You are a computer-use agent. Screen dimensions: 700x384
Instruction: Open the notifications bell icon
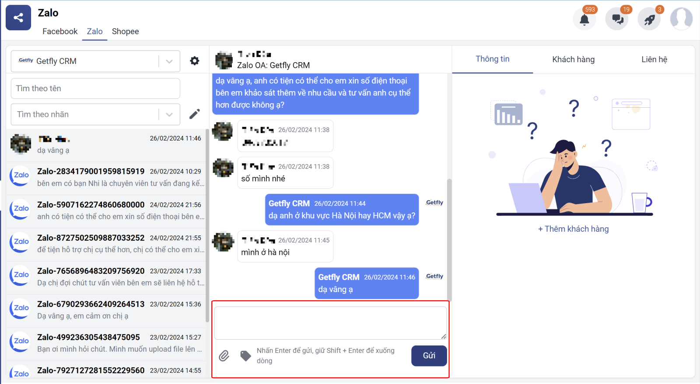coord(584,19)
